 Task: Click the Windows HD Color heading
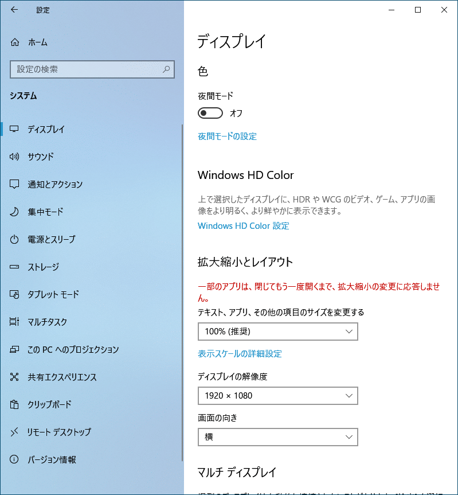(x=246, y=175)
